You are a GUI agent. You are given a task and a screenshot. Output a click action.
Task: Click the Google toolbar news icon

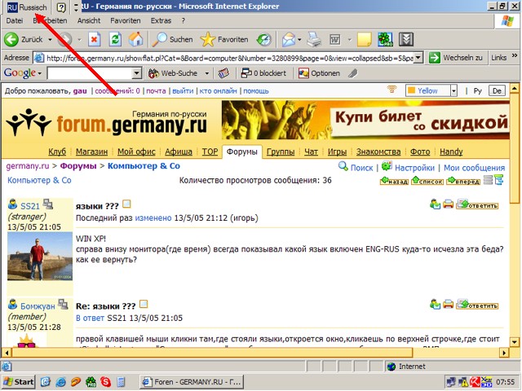tap(223, 73)
